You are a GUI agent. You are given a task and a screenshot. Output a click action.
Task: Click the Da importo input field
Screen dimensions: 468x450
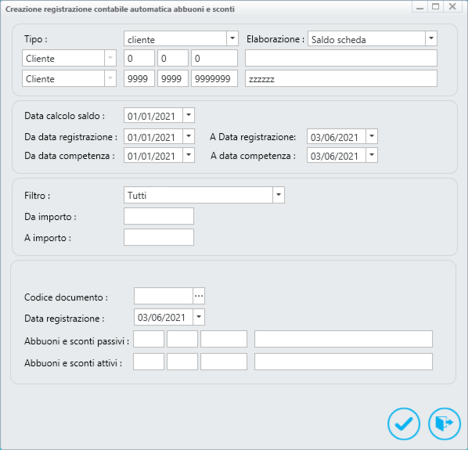point(159,216)
